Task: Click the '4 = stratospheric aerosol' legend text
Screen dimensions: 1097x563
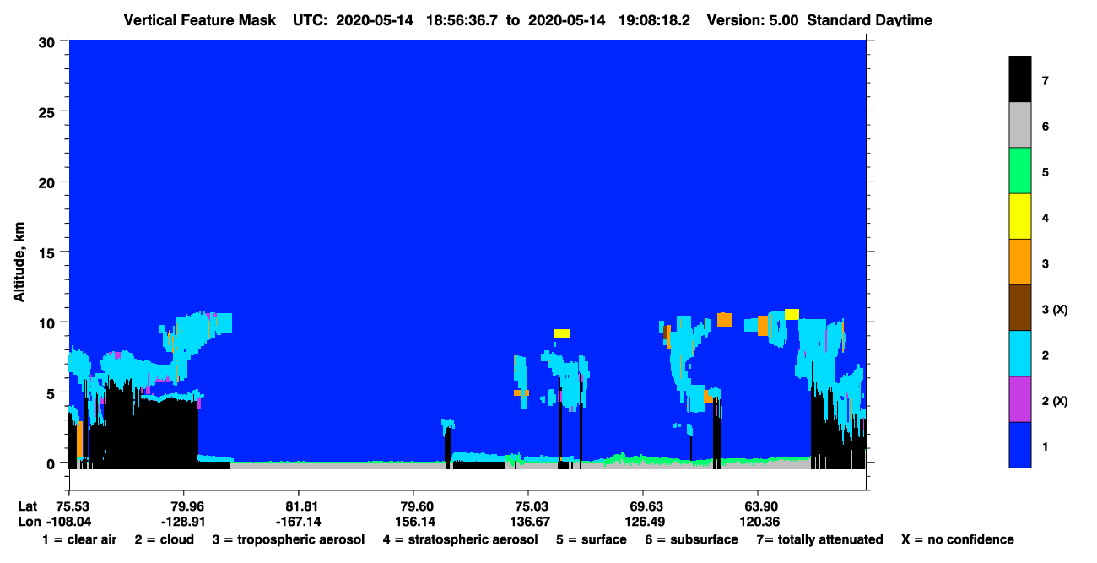Action: coord(460,540)
